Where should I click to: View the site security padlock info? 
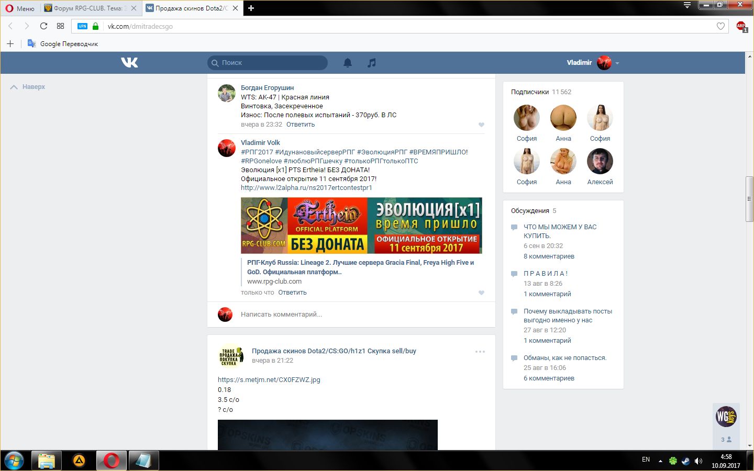(x=95, y=26)
